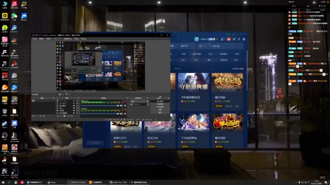Open the Sources panel header popout menu
This screenshot has width=330, height=185.
click(x=78, y=98)
